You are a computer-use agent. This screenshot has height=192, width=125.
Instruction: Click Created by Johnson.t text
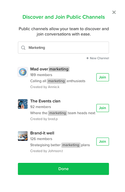[47, 151]
